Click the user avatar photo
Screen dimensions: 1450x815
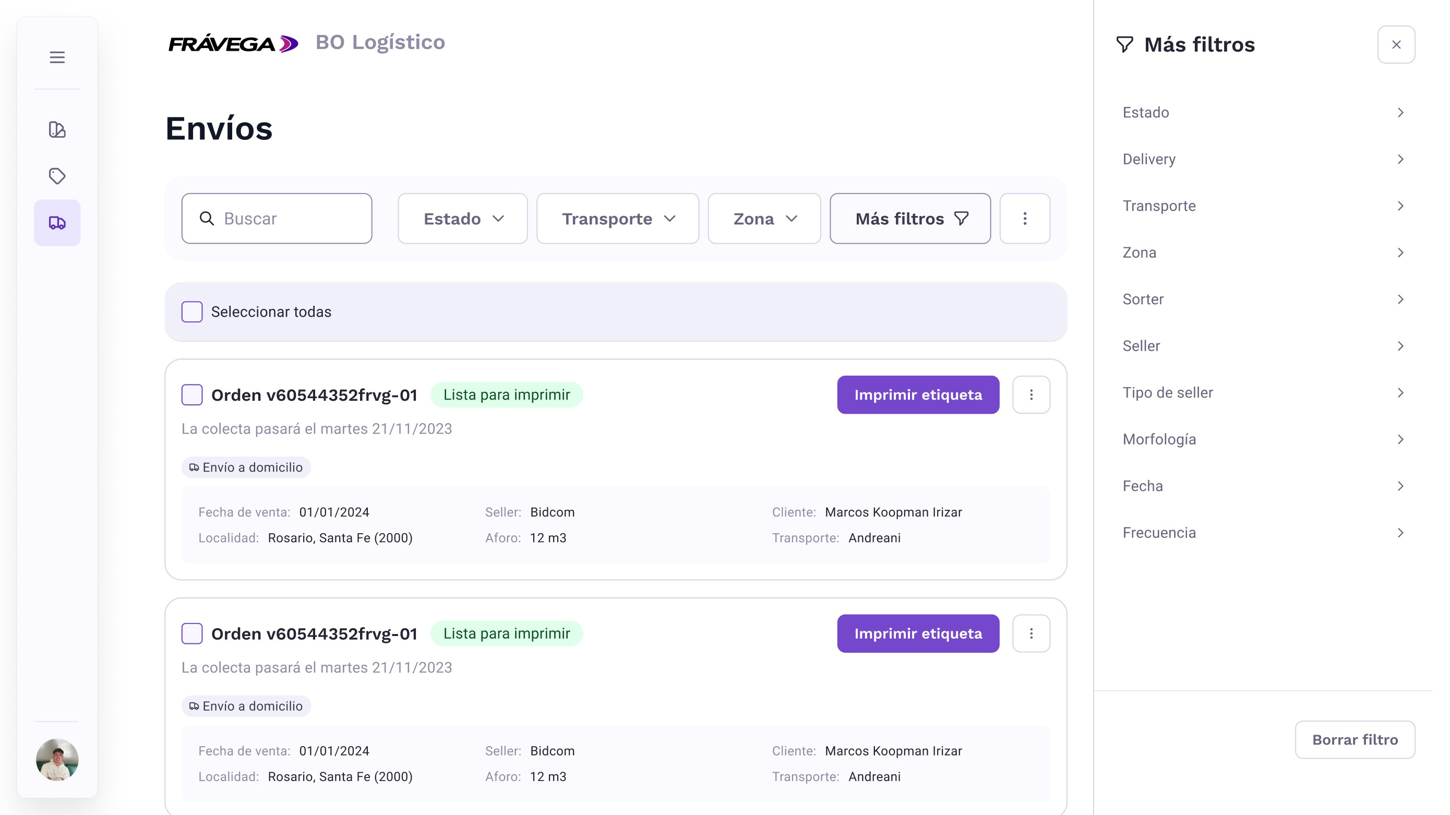pyautogui.click(x=57, y=760)
